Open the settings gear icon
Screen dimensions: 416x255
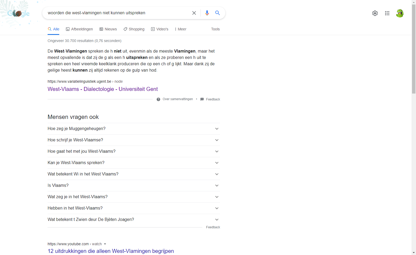[375, 13]
